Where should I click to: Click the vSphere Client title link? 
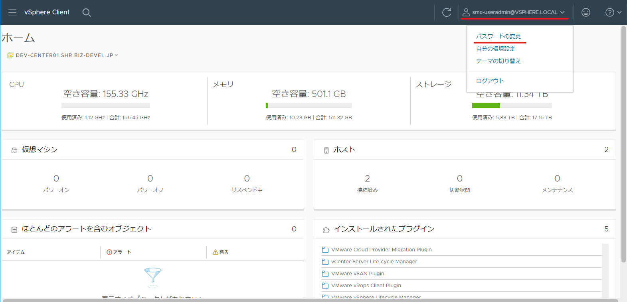pyautogui.click(x=47, y=12)
